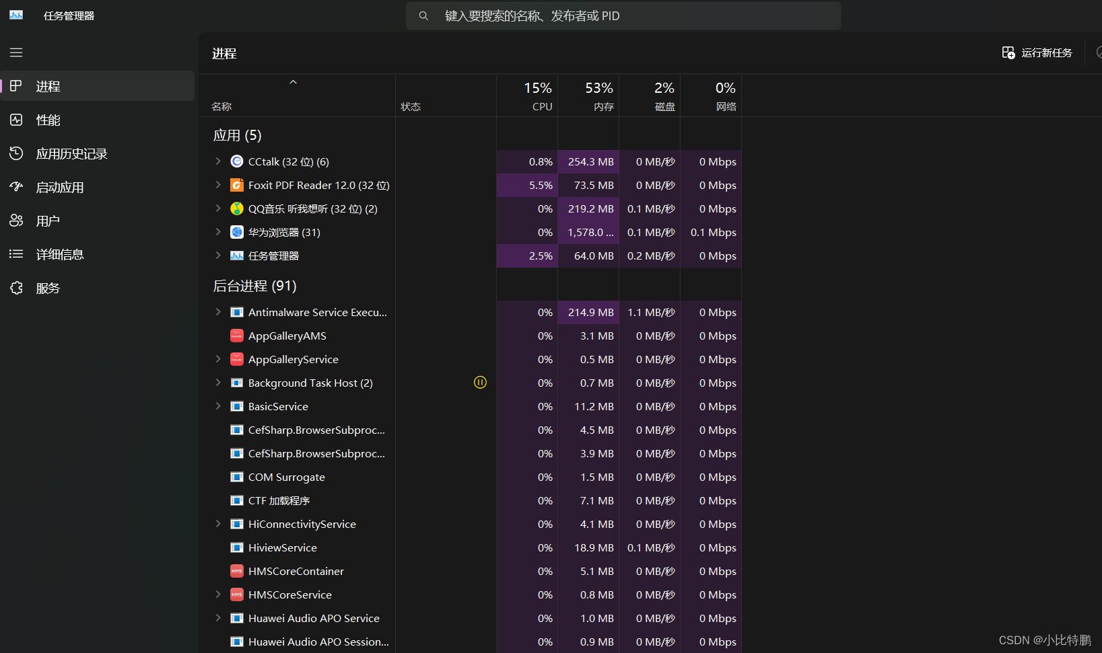Viewport: 1102px width, 653px height.
Task: Click the 启动应用 startup icon
Action: tap(16, 187)
